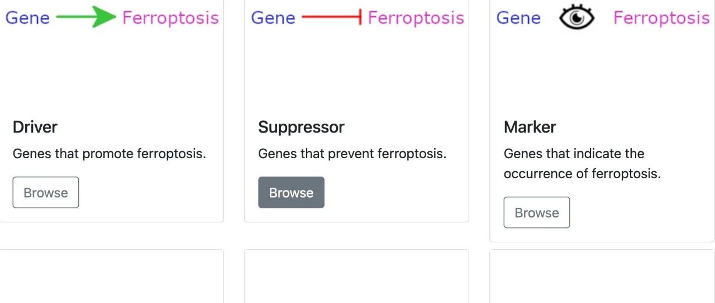Click the empty card below Driver
The height and width of the screenshot is (303, 715).
112,276
